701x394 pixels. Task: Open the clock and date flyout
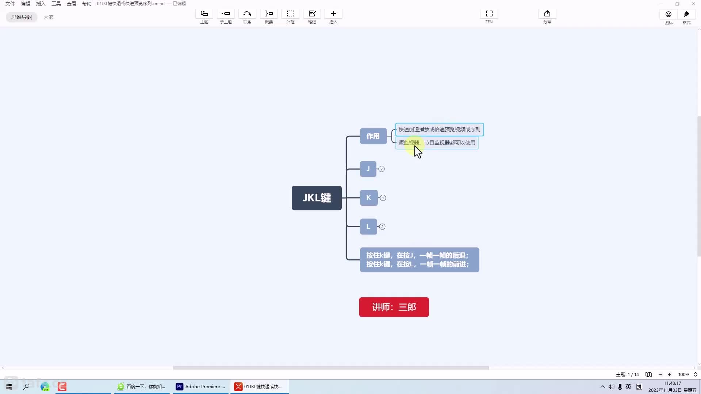click(672, 387)
